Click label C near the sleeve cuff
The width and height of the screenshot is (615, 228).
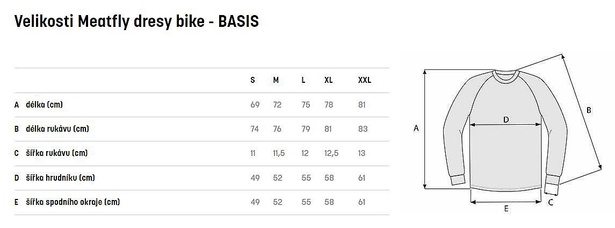click(x=551, y=202)
